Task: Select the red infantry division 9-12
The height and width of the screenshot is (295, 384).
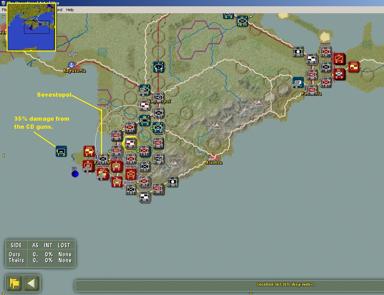Action: pyautogui.click(x=145, y=182)
